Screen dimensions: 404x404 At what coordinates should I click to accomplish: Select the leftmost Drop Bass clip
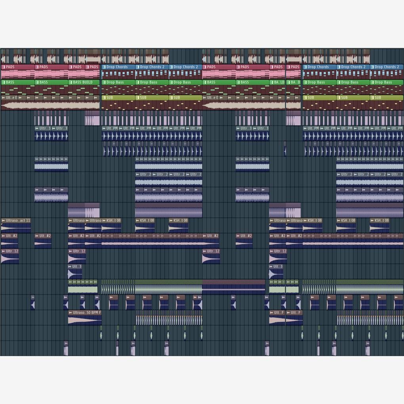coord(118,88)
